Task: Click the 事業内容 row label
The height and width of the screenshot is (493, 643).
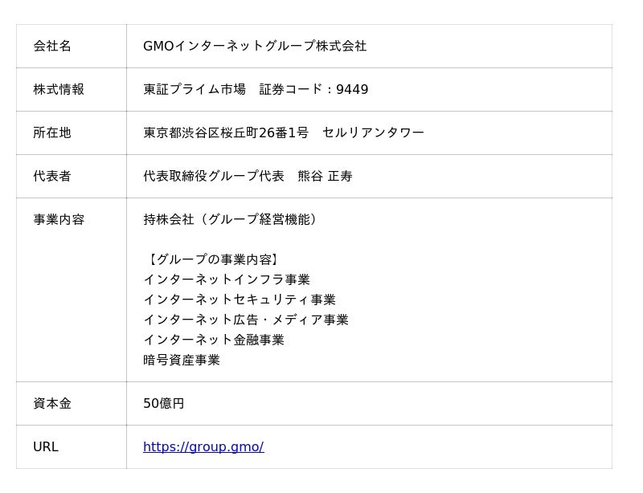Action: tap(59, 220)
